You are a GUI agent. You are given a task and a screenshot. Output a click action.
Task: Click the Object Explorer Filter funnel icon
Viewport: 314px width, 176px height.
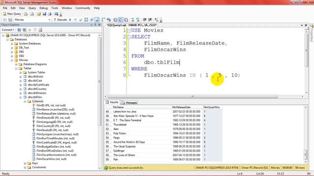(35, 30)
